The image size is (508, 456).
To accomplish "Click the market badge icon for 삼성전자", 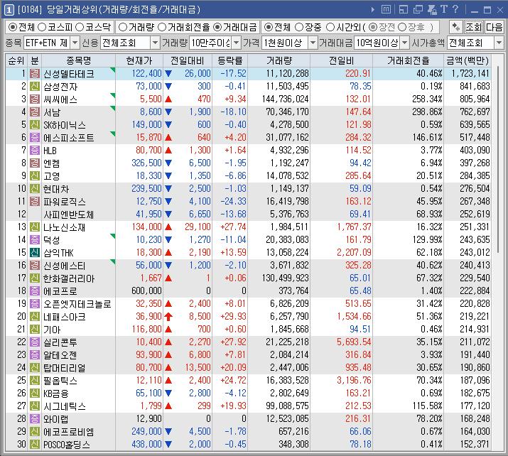I will [35, 87].
